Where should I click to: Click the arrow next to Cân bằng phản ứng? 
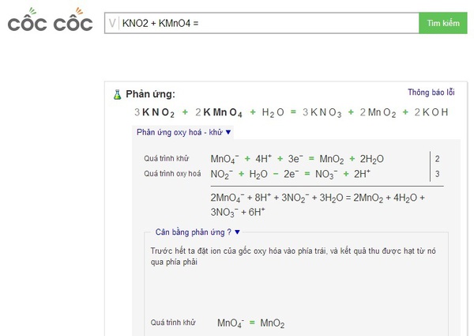point(237,232)
